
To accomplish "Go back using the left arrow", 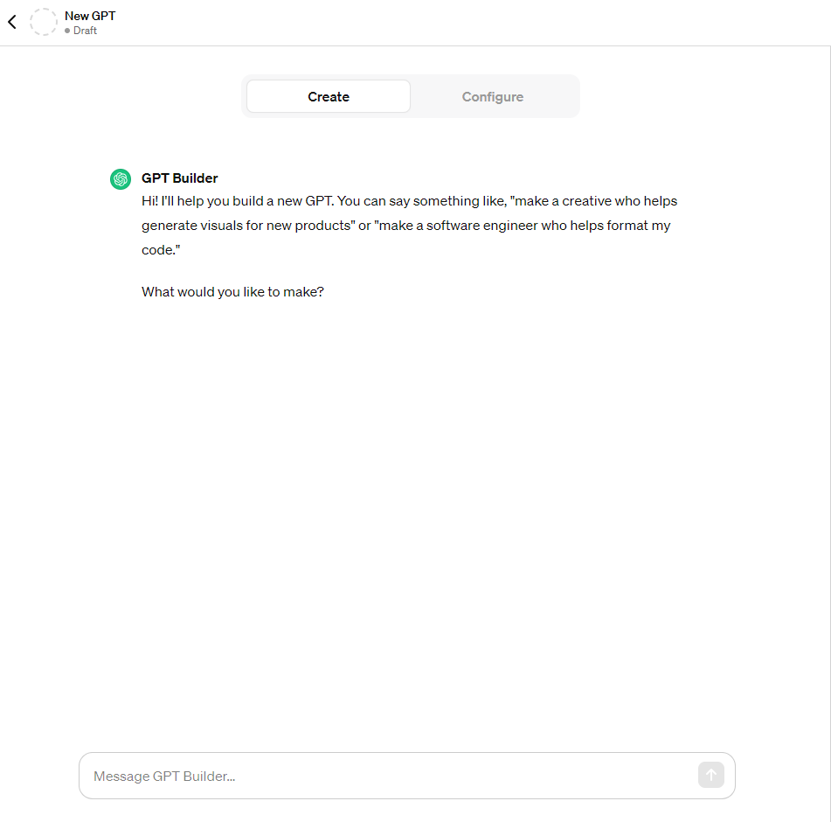I will 12,22.
